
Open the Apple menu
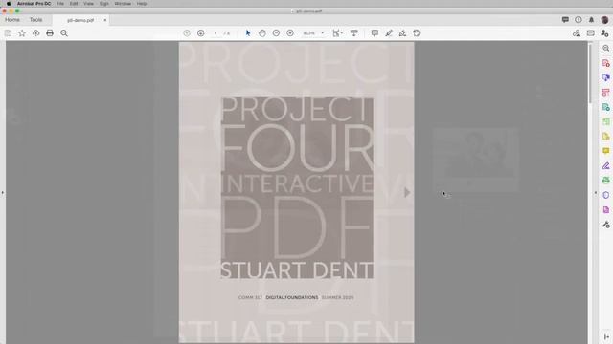[9, 4]
